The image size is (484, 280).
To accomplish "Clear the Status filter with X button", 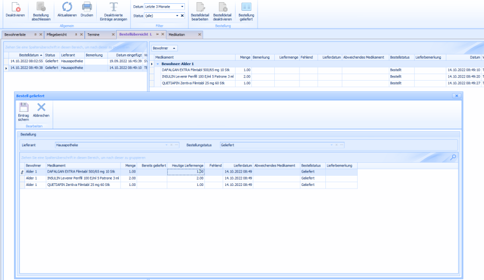I will point(182,16).
